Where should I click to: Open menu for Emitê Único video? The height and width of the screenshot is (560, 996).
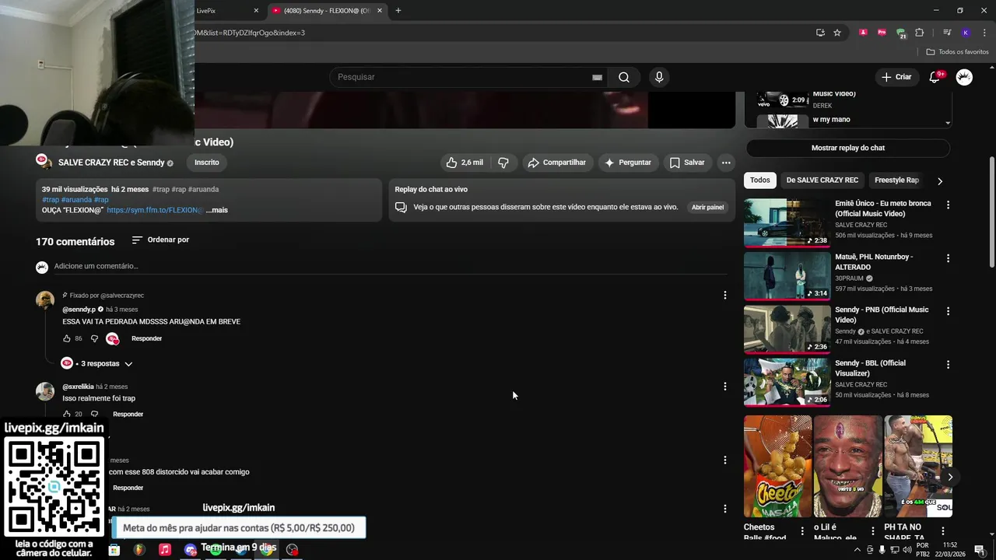pyautogui.click(x=948, y=205)
